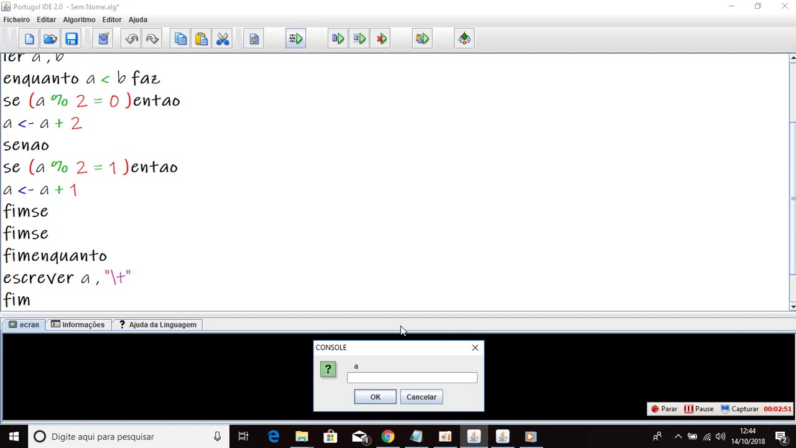
Task: Paste from clipboard toolbar icon
Action: [201, 39]
